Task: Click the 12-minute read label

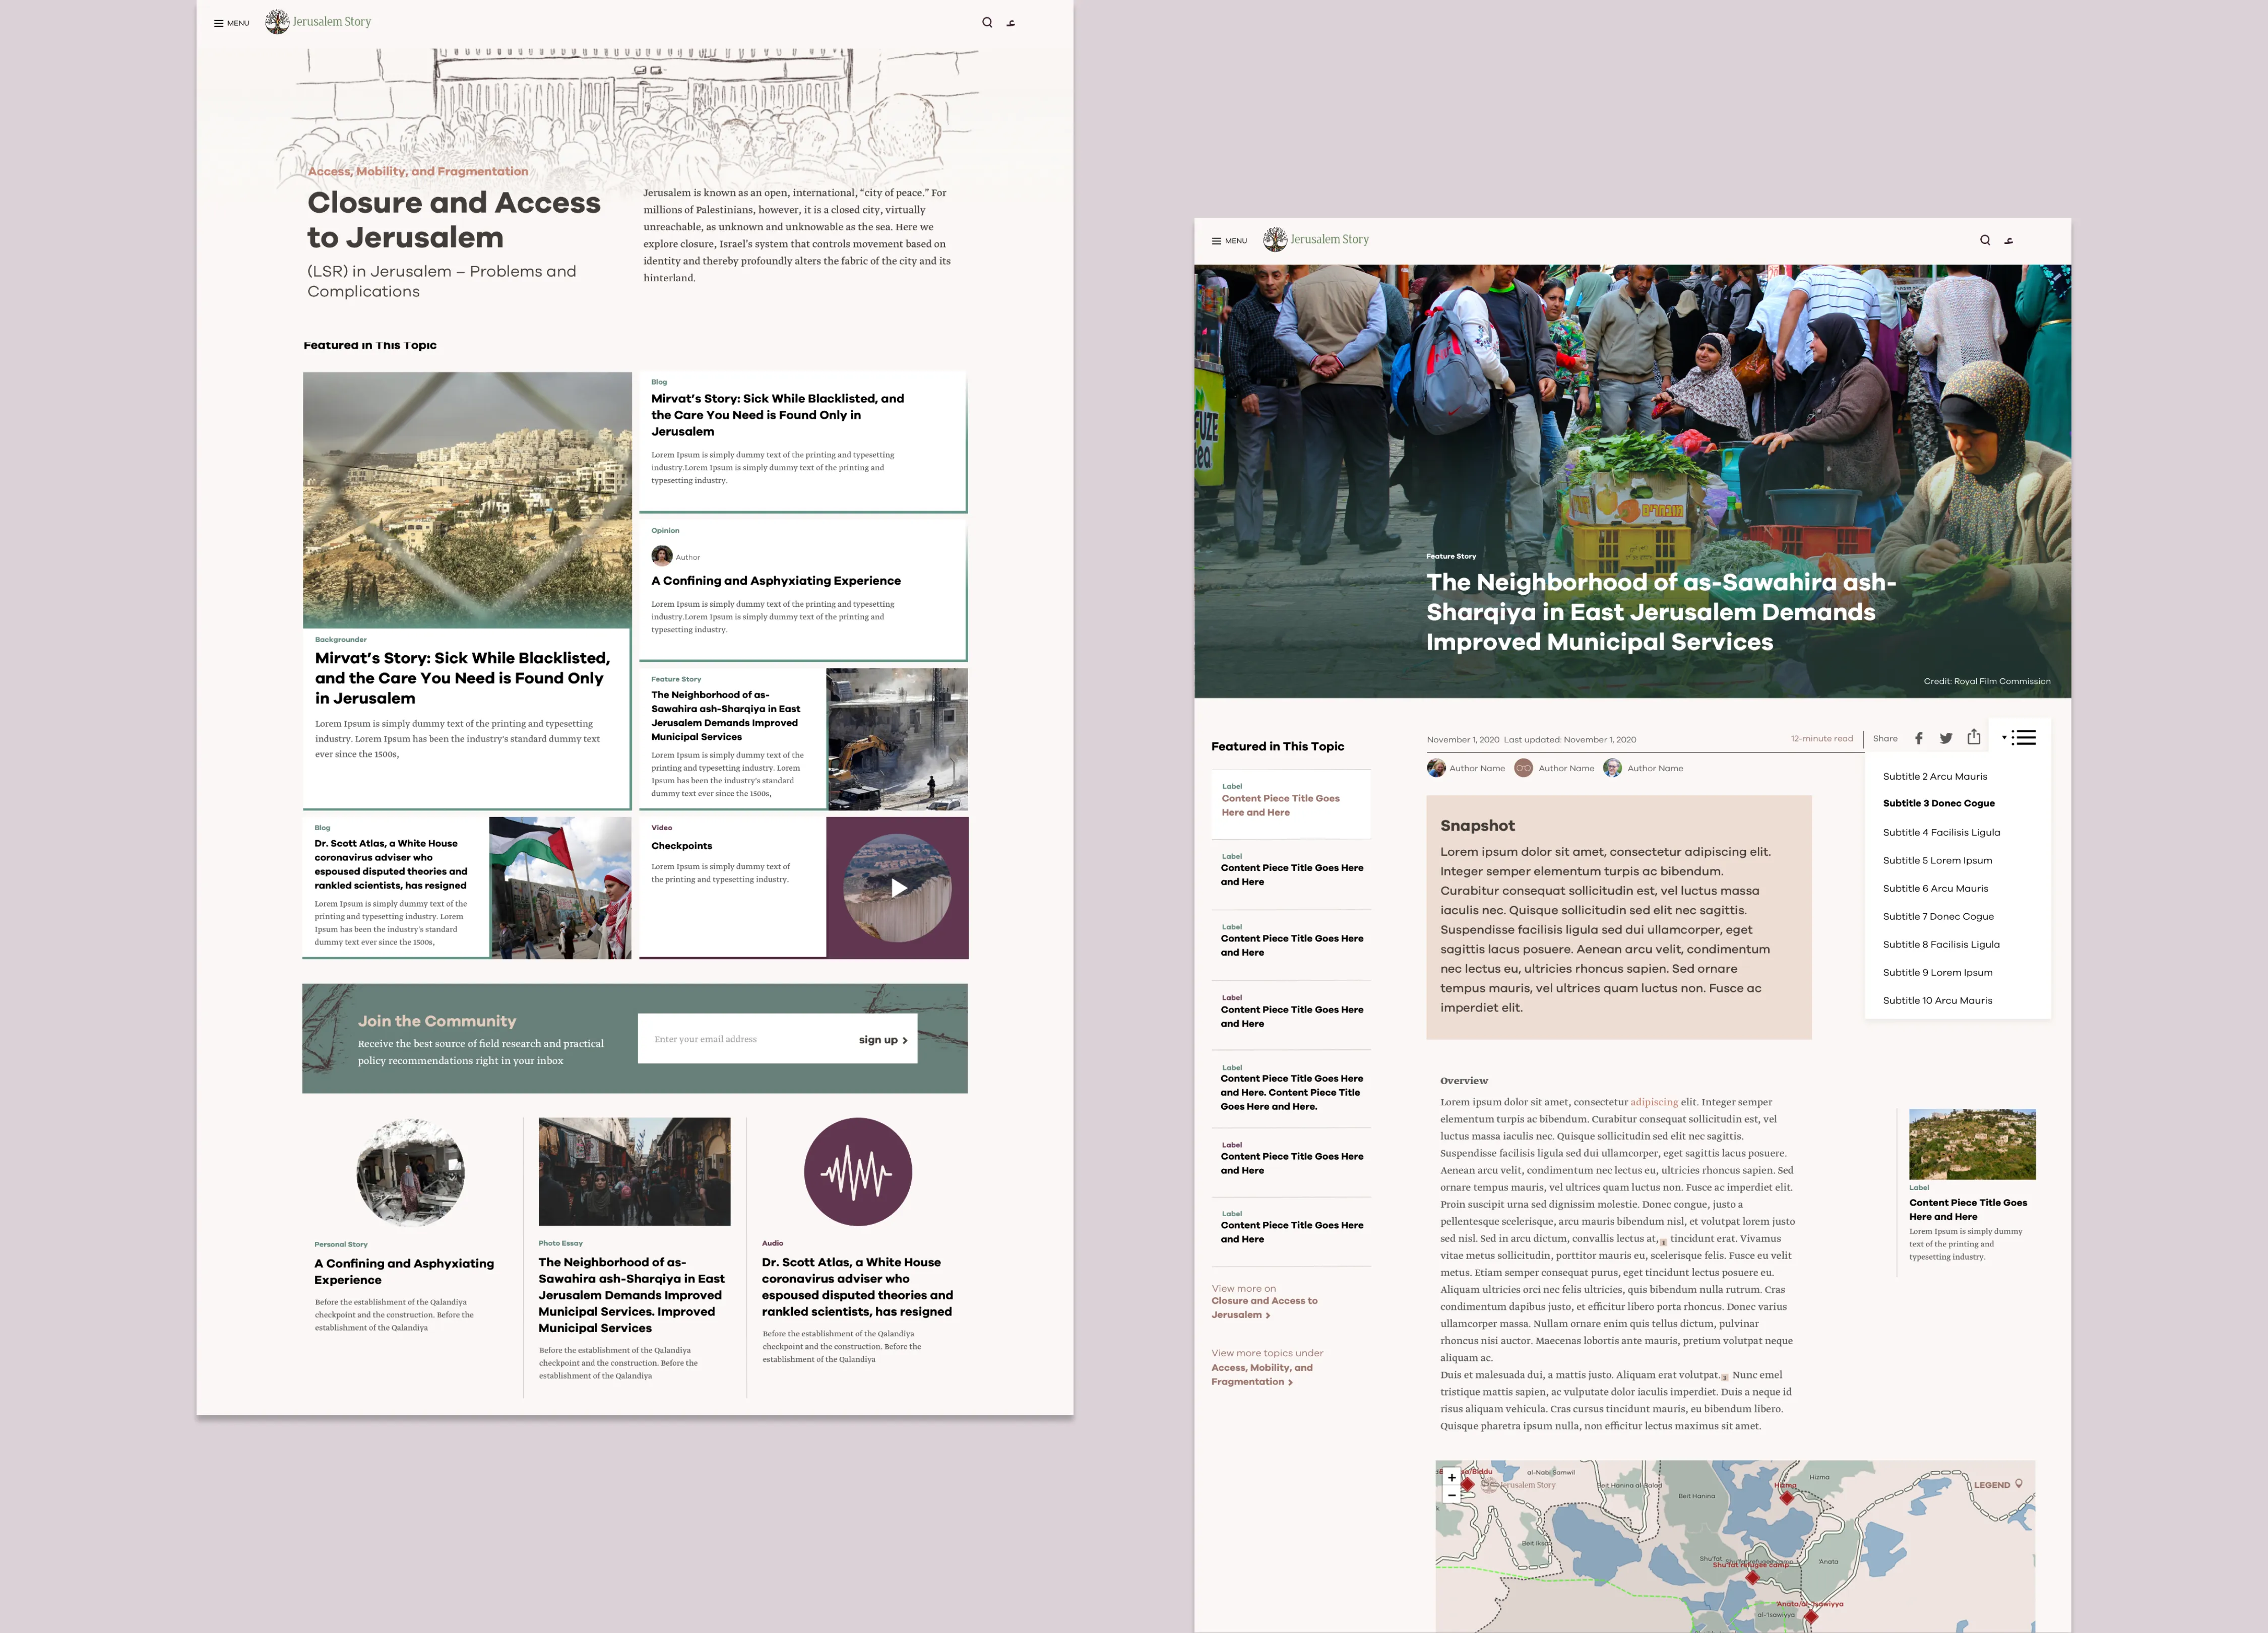Action: pyautogui.click(x=1821, y=738)
